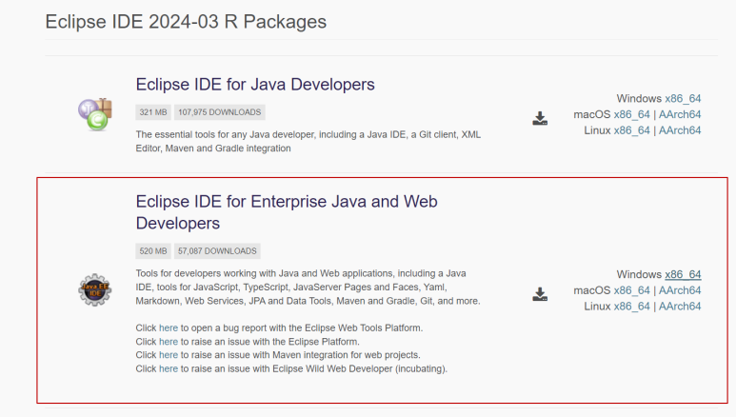Download macOS AArch64 build of Enterprise Java package
736x417 pixels.
point(680,290)
